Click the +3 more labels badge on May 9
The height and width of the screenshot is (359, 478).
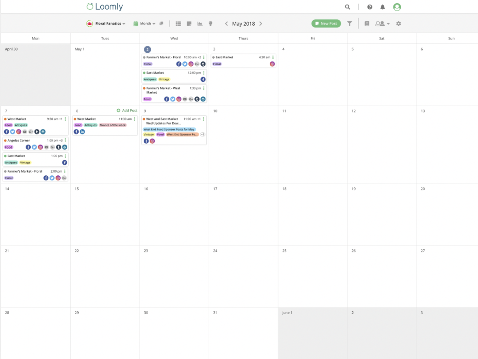coord(203,135)
